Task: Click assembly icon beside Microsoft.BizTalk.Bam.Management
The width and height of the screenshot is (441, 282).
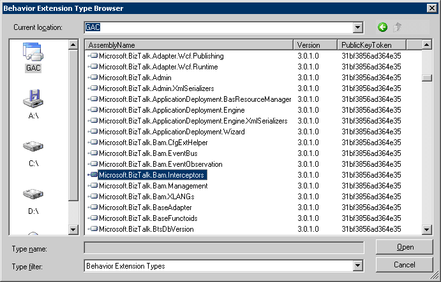Action: pos(93,186)
